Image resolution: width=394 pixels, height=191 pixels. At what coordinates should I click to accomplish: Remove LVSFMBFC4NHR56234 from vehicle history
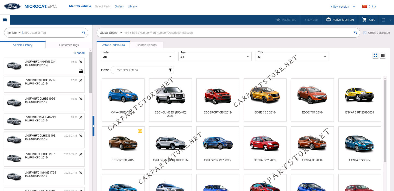tap(81, 62)
